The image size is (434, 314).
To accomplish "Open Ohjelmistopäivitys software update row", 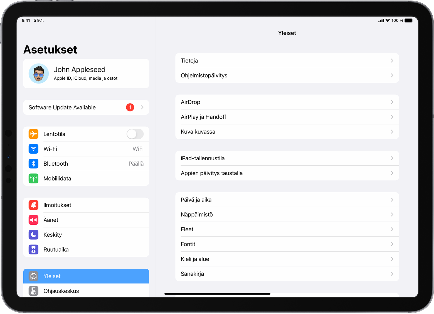I will pyautogui.click(x=287, y=75).
